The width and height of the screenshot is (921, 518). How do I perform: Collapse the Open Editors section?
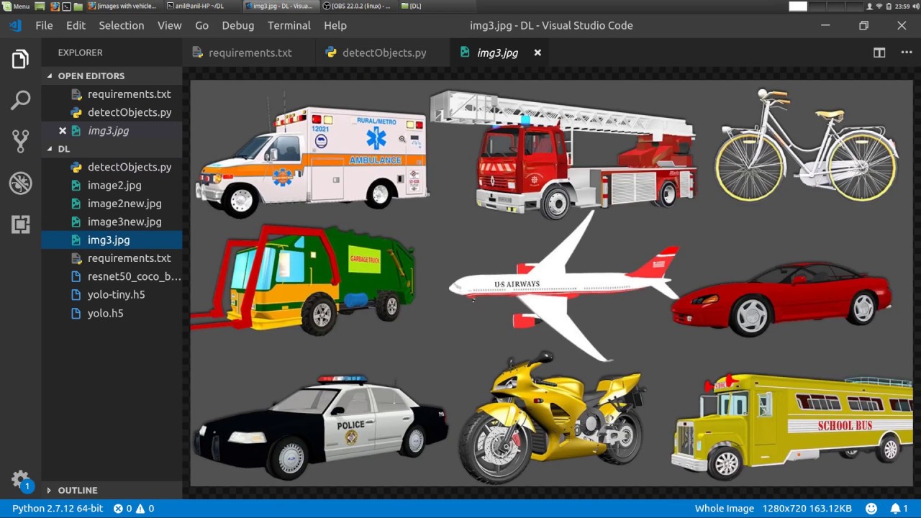click(x=112, y=76)
